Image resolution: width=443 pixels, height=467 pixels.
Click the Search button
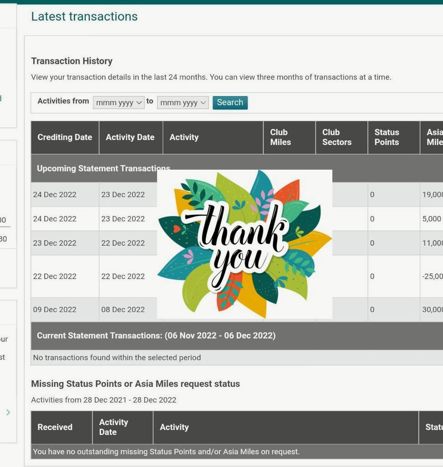(x=230, y=103)
